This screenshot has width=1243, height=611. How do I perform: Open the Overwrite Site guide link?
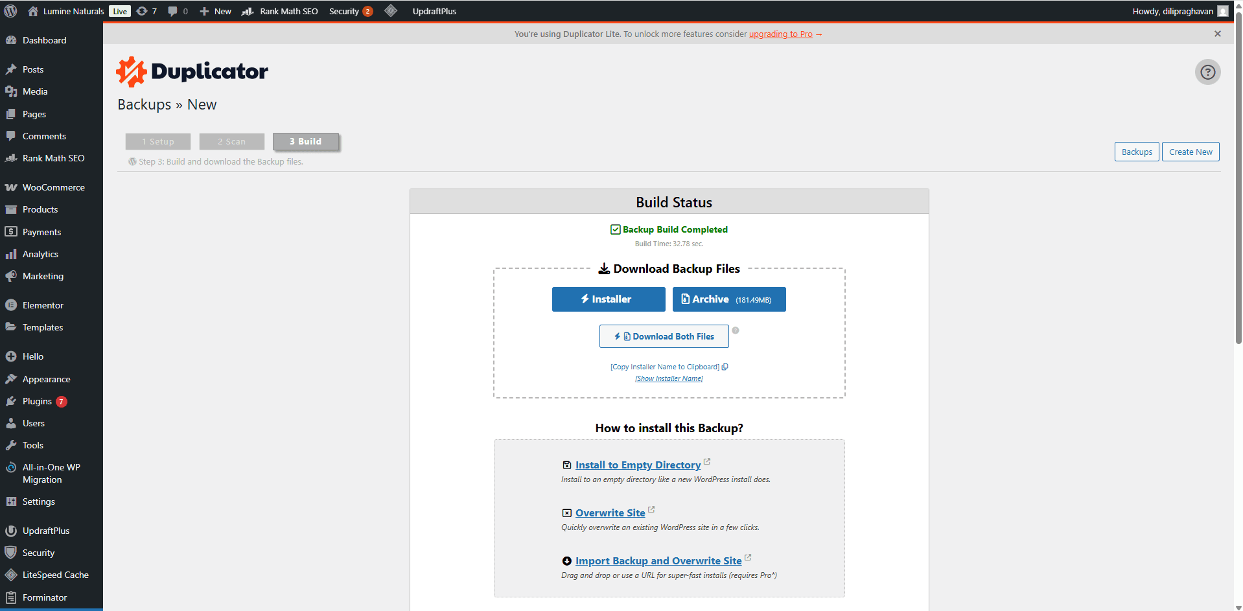coord(610,513)
